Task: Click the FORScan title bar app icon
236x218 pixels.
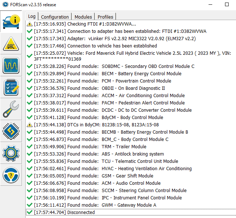Action: (x=5, y=4)
